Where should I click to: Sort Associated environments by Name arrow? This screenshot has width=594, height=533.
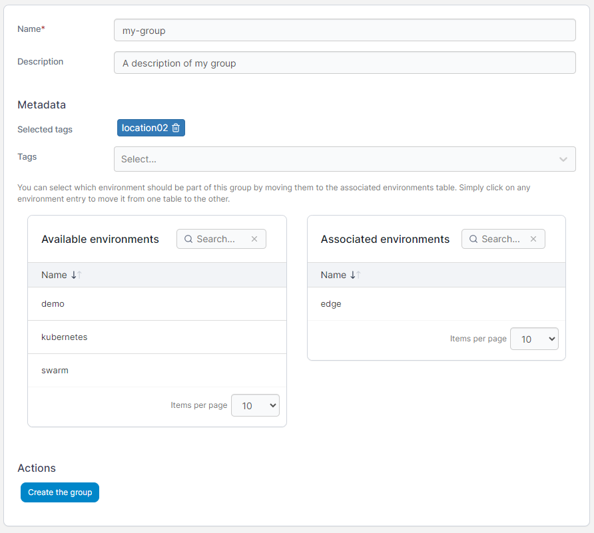pos(356,275)
